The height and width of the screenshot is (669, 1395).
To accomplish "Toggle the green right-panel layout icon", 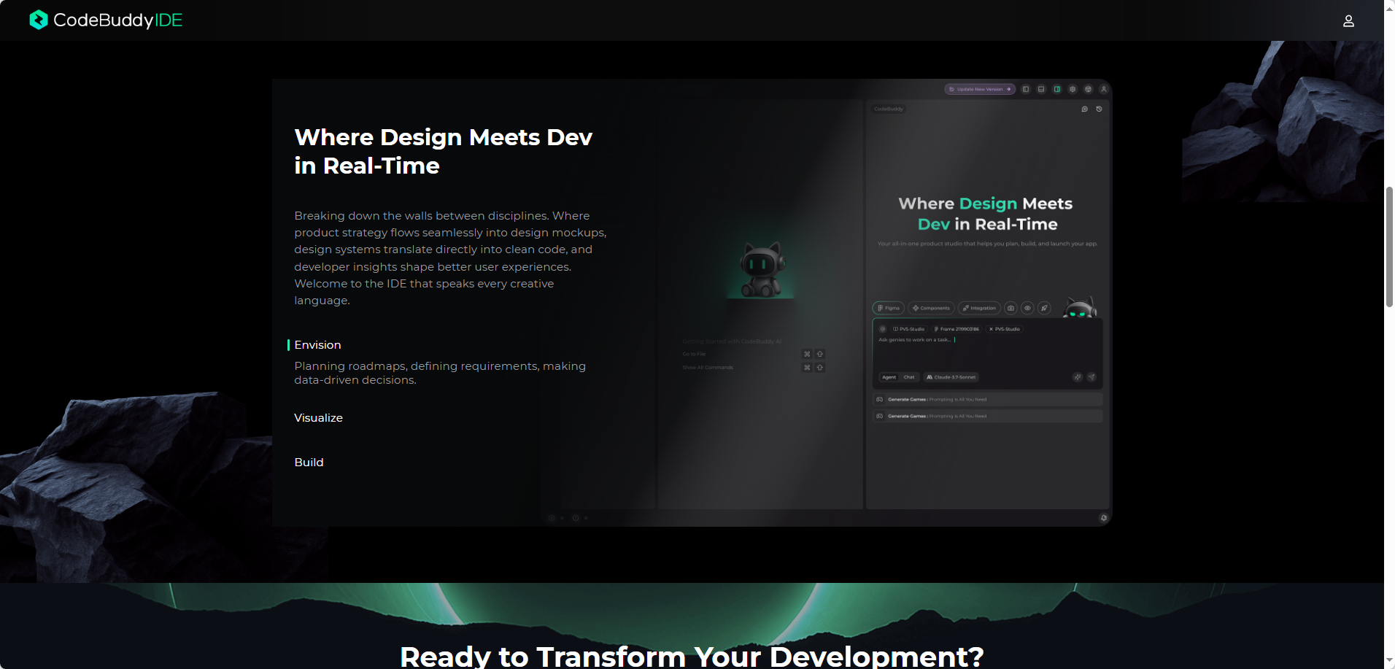I will (1056, 89).
